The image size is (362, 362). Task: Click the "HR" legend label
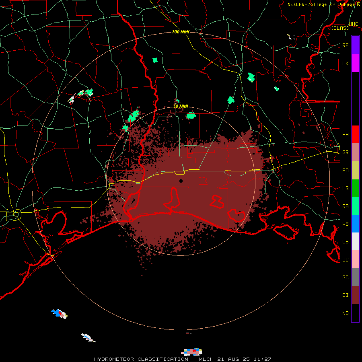click(x=345, y=188)
